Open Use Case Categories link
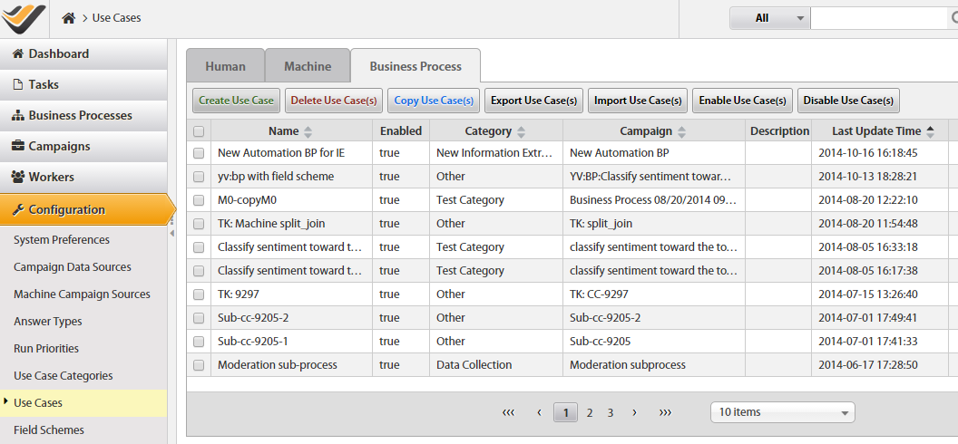This screenshot has width=958, height=444. 63,376
